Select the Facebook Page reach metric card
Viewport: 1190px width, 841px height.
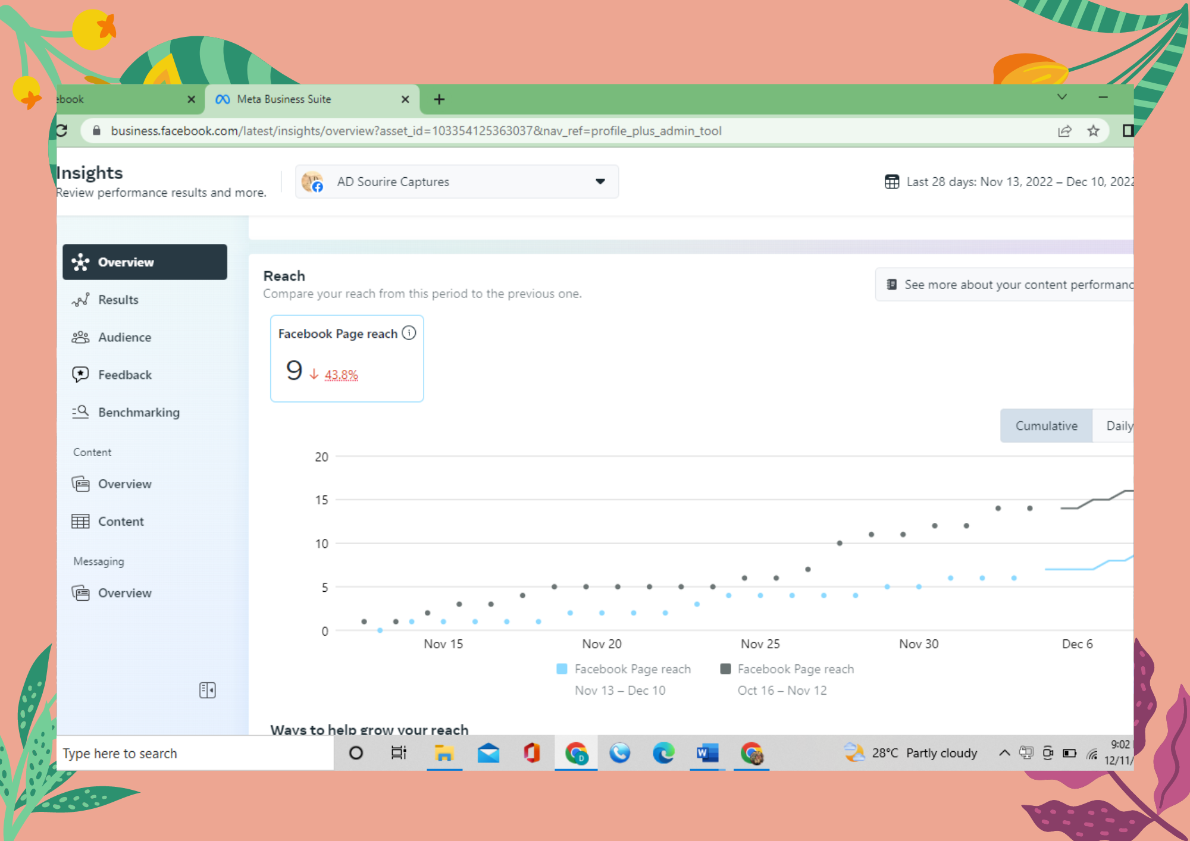(x=347, y=358)
